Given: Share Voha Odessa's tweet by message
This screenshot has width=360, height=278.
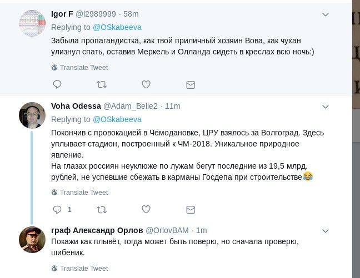Looking at the screenshot, I should [x=191, y=209].
